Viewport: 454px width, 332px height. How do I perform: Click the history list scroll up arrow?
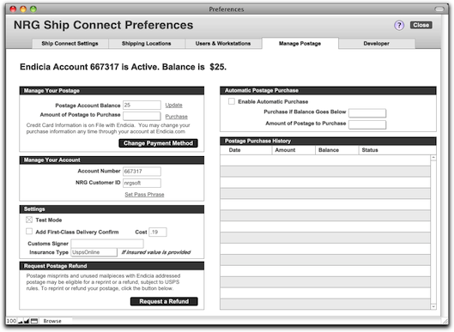(433, 158)
